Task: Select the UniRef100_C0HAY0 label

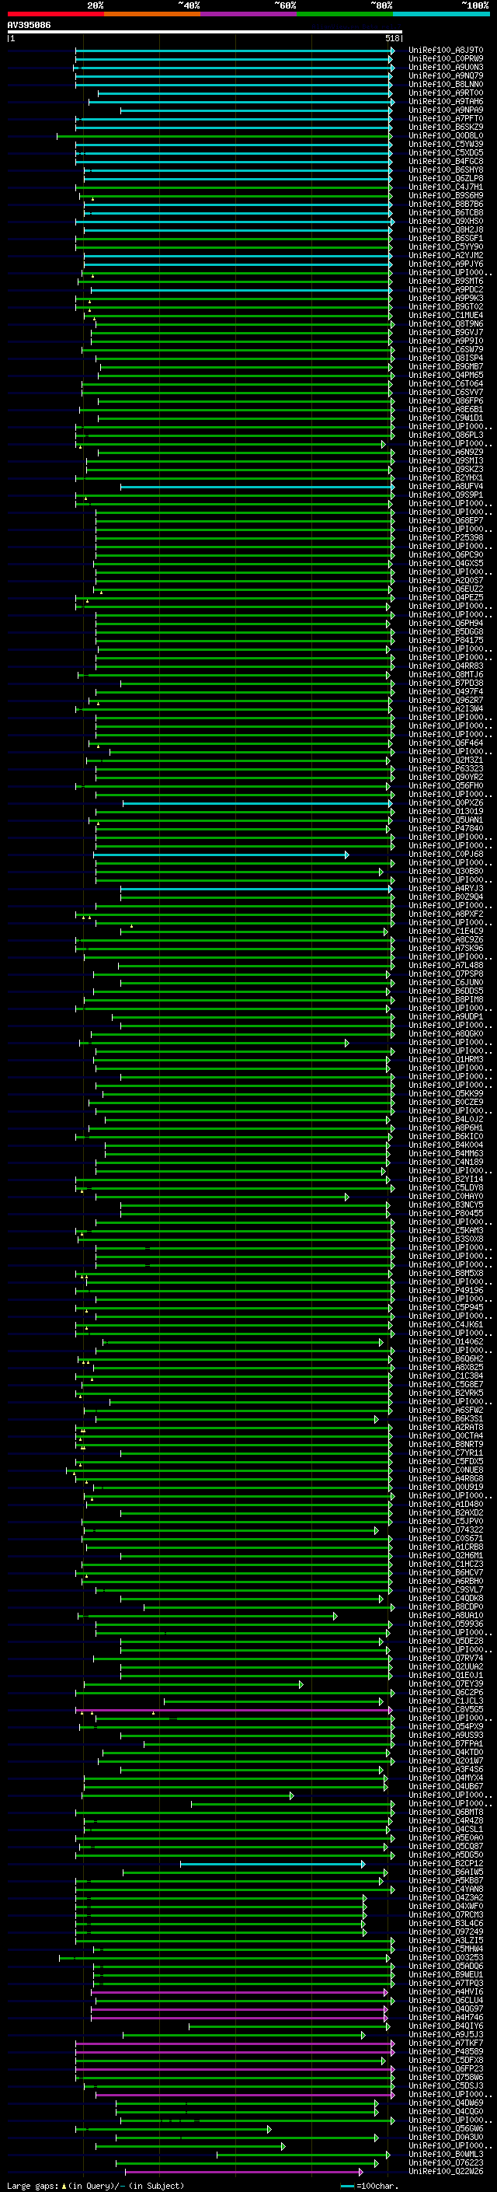Action: point(445,1197)
